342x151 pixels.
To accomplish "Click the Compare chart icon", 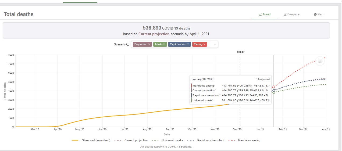I will click(x=285, y=15).
